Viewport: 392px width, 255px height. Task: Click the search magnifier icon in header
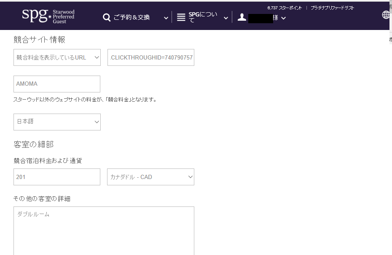107,18
